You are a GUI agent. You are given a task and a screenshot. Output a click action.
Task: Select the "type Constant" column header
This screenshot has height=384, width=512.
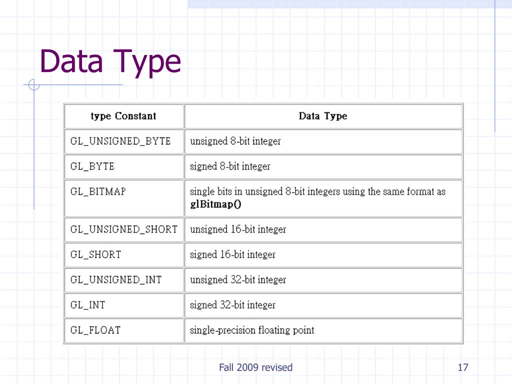click(124, 116)
